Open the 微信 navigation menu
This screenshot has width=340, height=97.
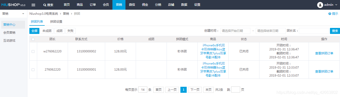click(x=132, y=5)
